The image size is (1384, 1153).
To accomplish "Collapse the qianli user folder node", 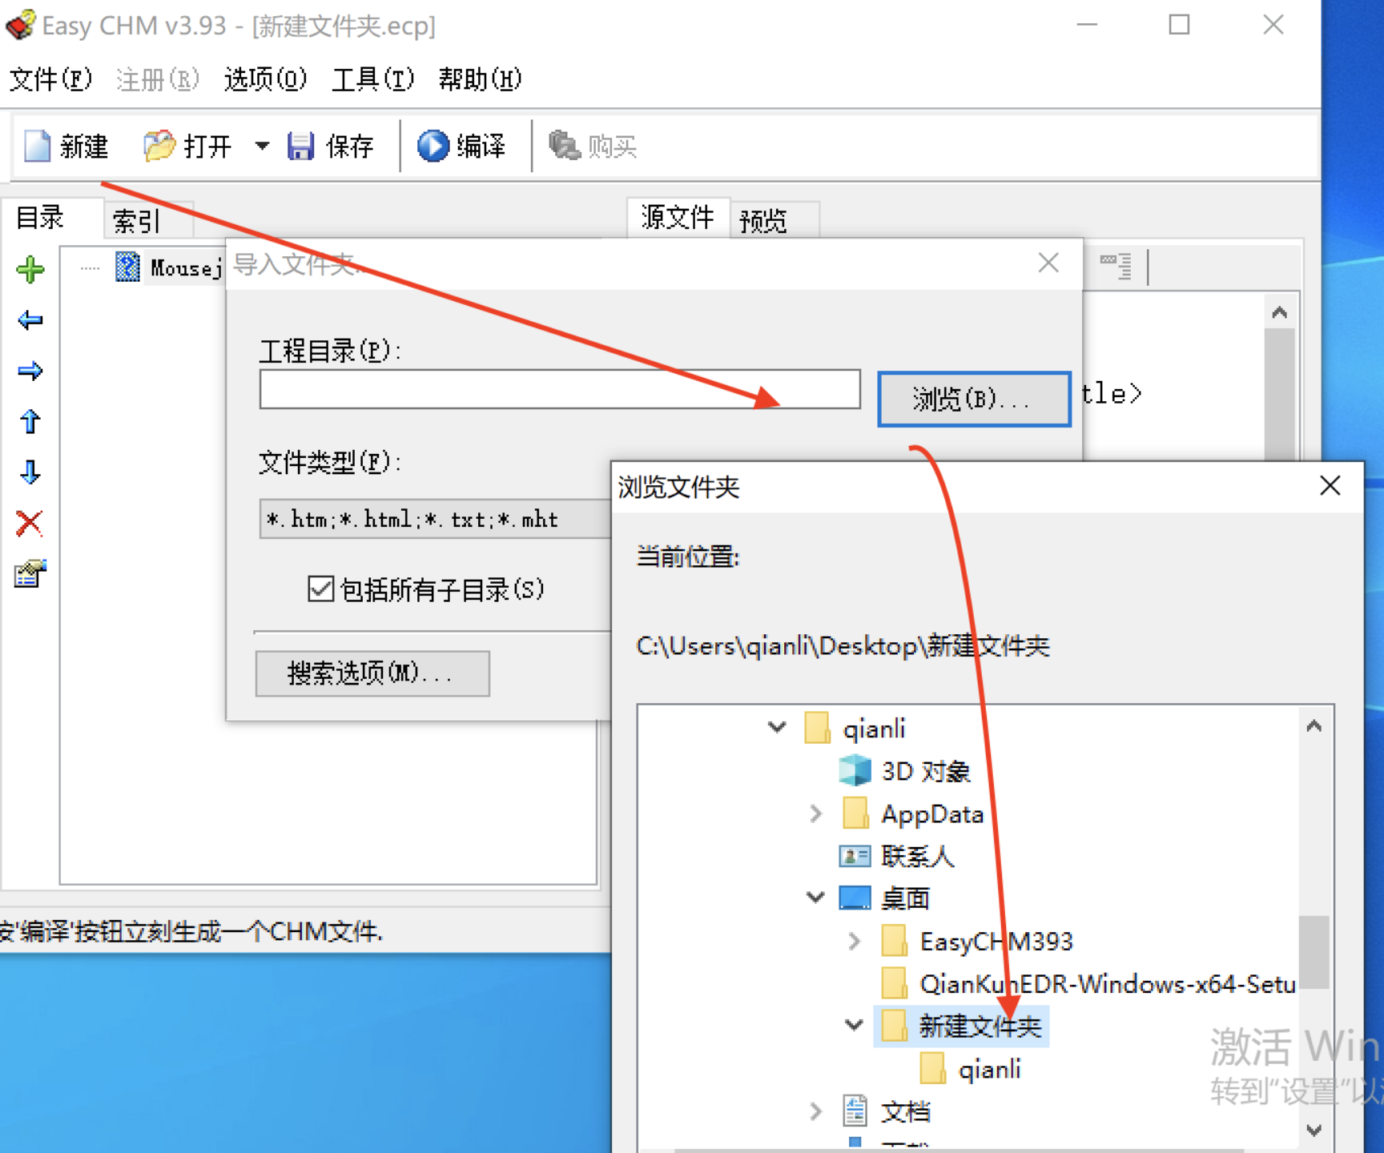I will [x=777, y=727].
